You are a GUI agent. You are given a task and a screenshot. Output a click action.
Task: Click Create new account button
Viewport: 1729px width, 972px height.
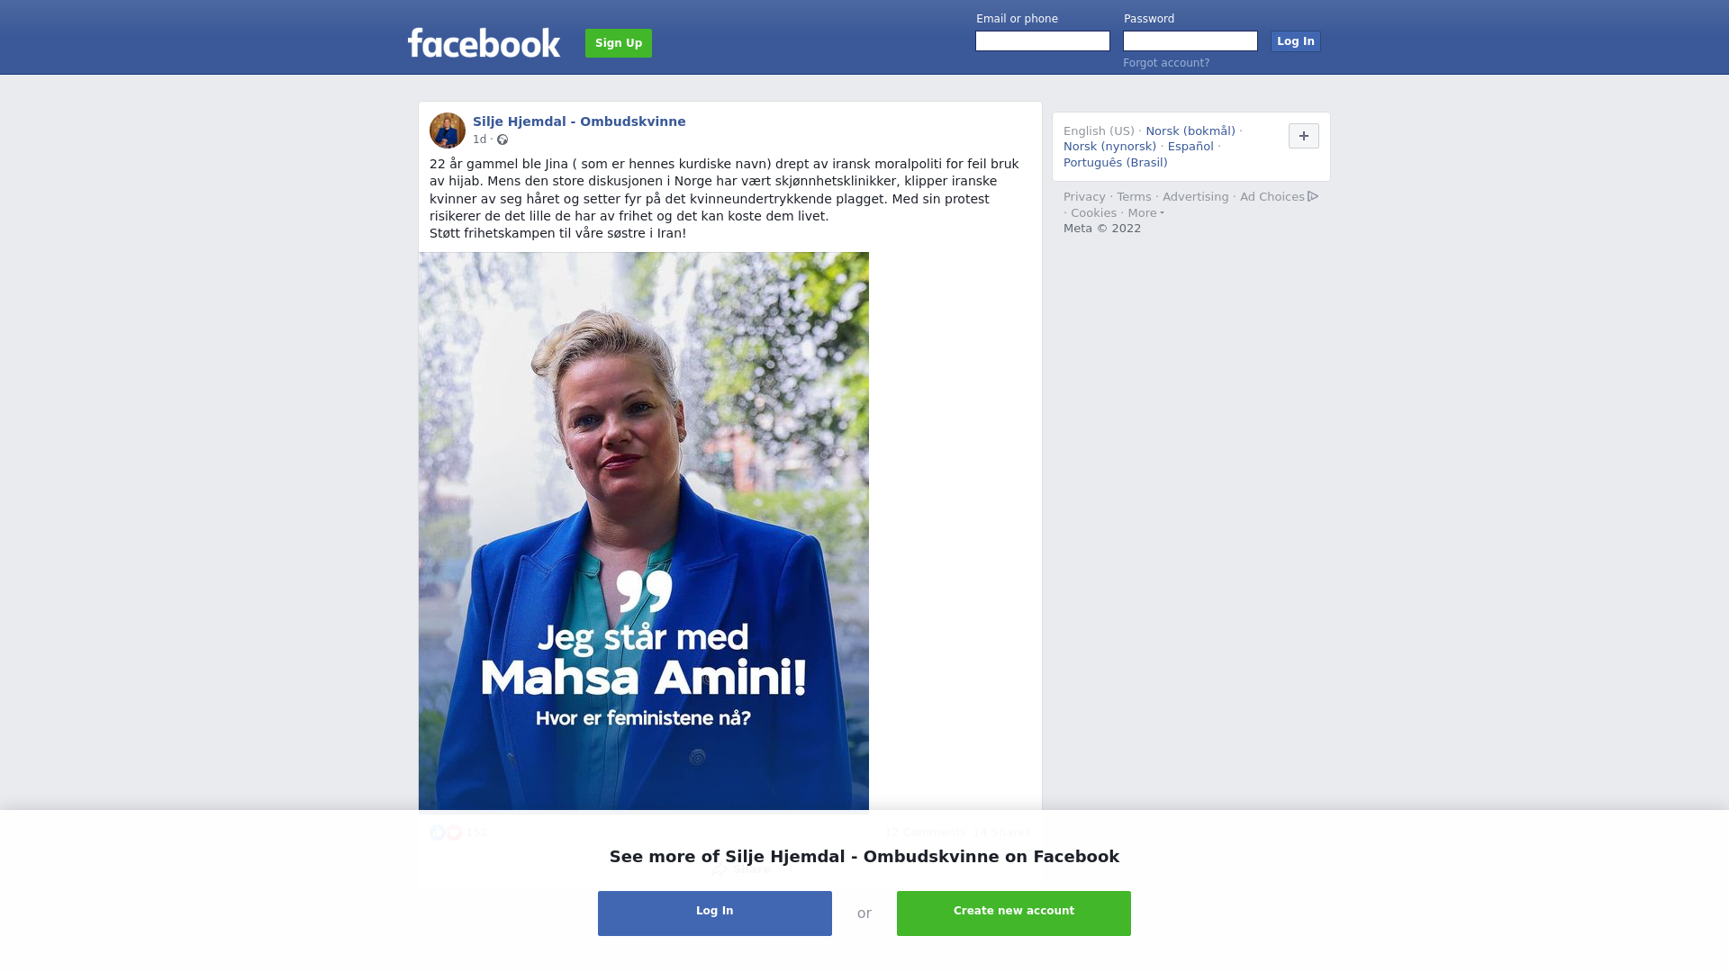pyautogui.click(x=1014, y=913)
